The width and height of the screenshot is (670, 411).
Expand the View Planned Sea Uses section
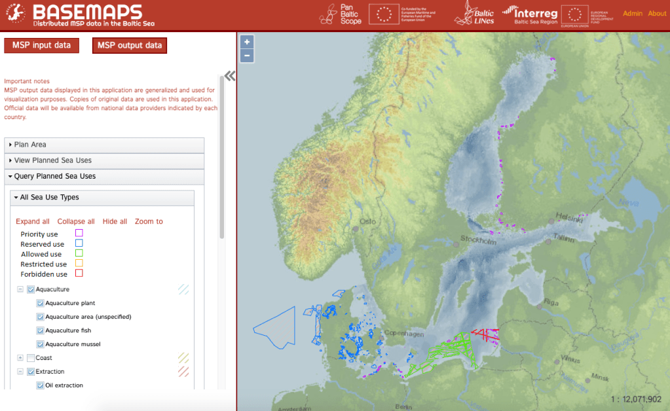tap(52, 160)
